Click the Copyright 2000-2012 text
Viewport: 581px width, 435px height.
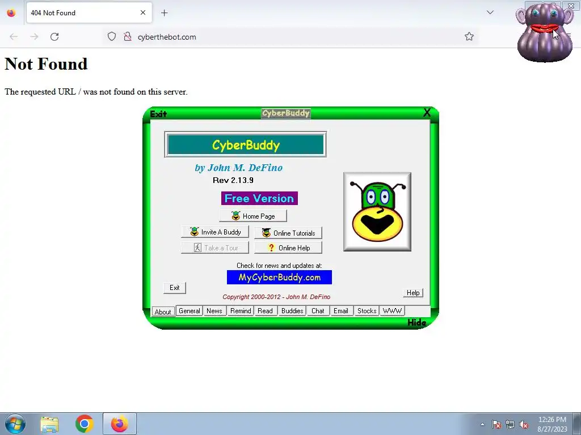pos(276,297)
